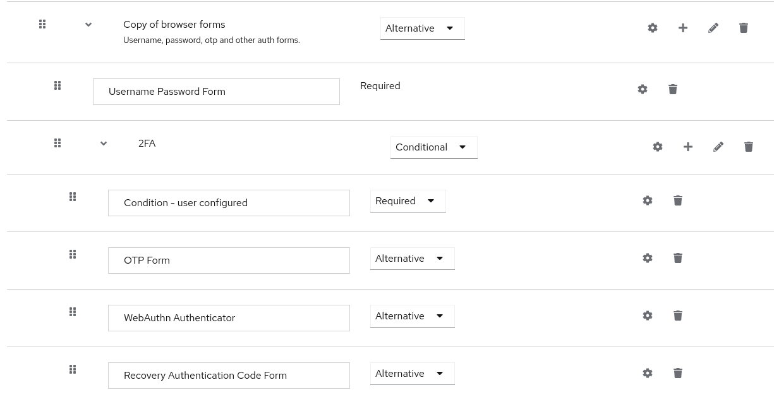Viewport: 774px width, 399px height.
Task: Open settings gear for Copy of browser forms
Action: click(653, 28)
